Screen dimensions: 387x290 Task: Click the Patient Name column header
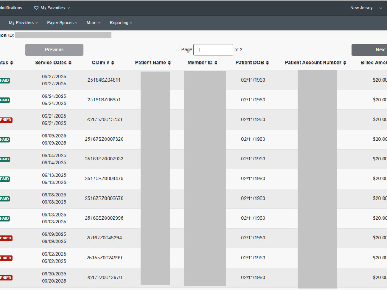[x=150, y=63]
